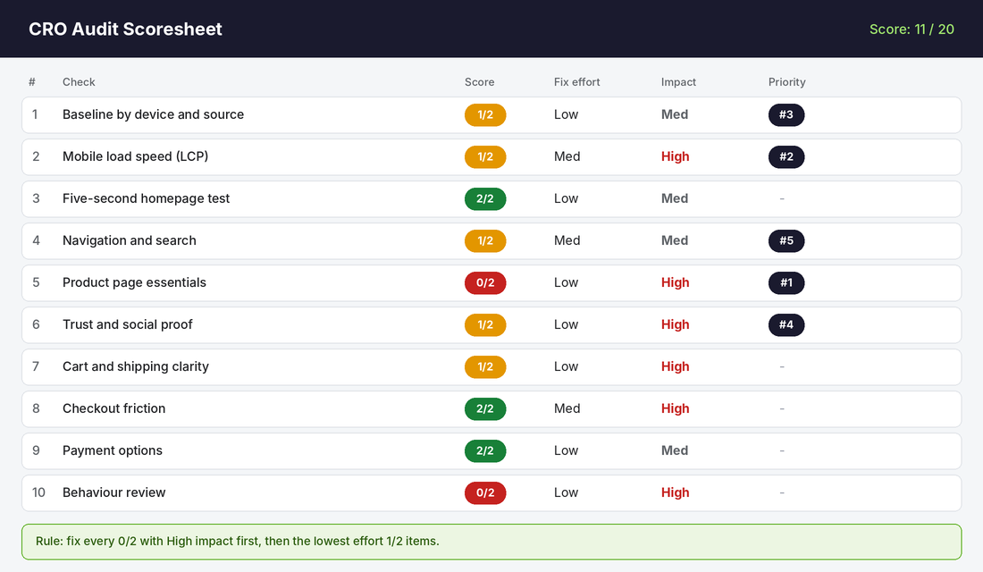The image size is (983, 572).
Task: Click 1/2 score badge for Navigation and search
Action: pos(485,240)
